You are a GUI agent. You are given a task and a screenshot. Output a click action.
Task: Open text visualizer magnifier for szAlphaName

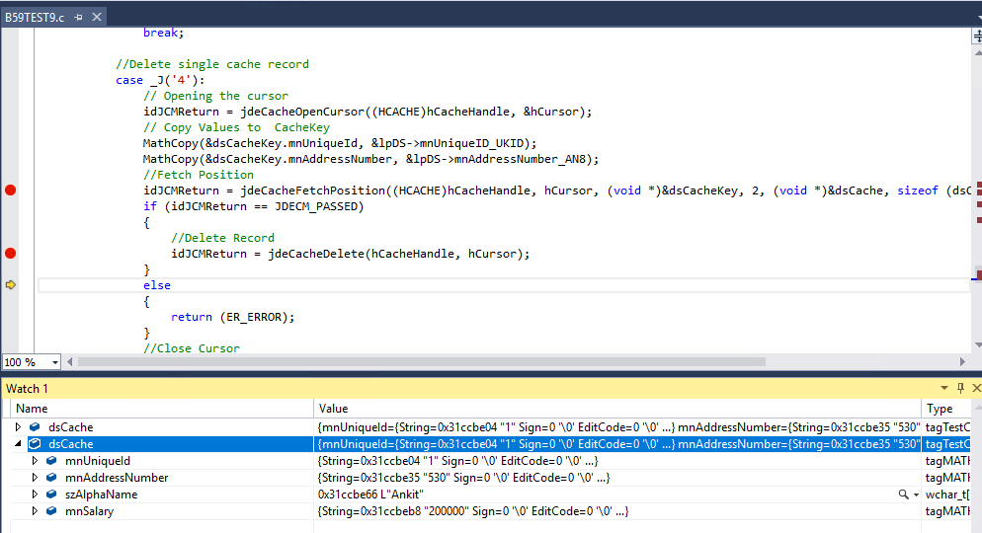(x=903, y=495)
